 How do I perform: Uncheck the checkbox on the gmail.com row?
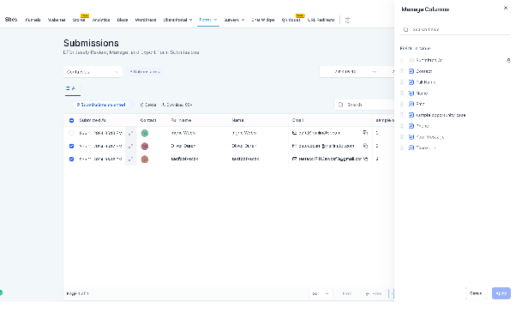[x=71, y=159]
